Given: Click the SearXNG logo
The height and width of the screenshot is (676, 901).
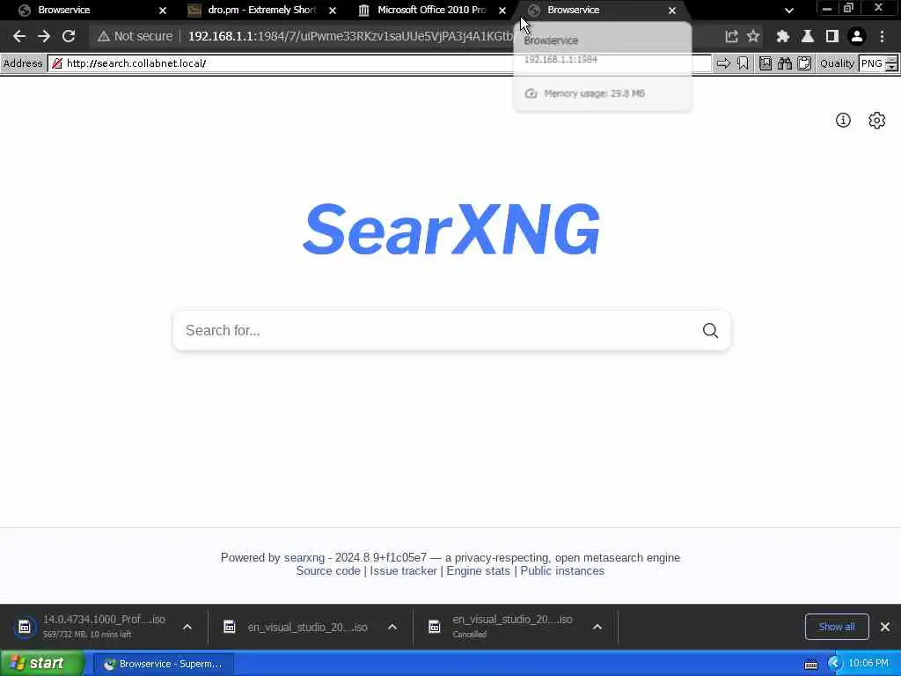Looking at the screenshot, I should (x=451, y=230).
